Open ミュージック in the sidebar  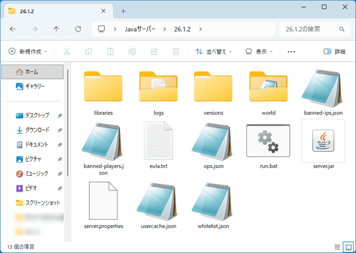(x=33, y=174)
